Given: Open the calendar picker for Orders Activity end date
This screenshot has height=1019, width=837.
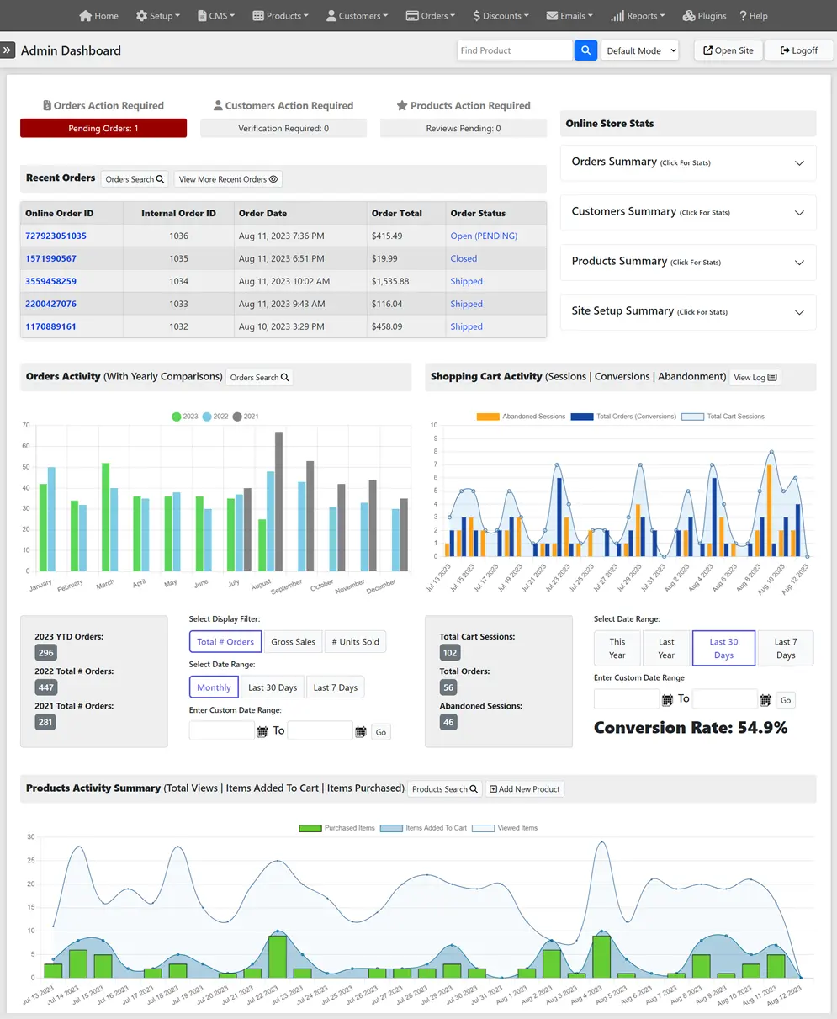Looking at the screenshot, I should [x=361, y=732].
